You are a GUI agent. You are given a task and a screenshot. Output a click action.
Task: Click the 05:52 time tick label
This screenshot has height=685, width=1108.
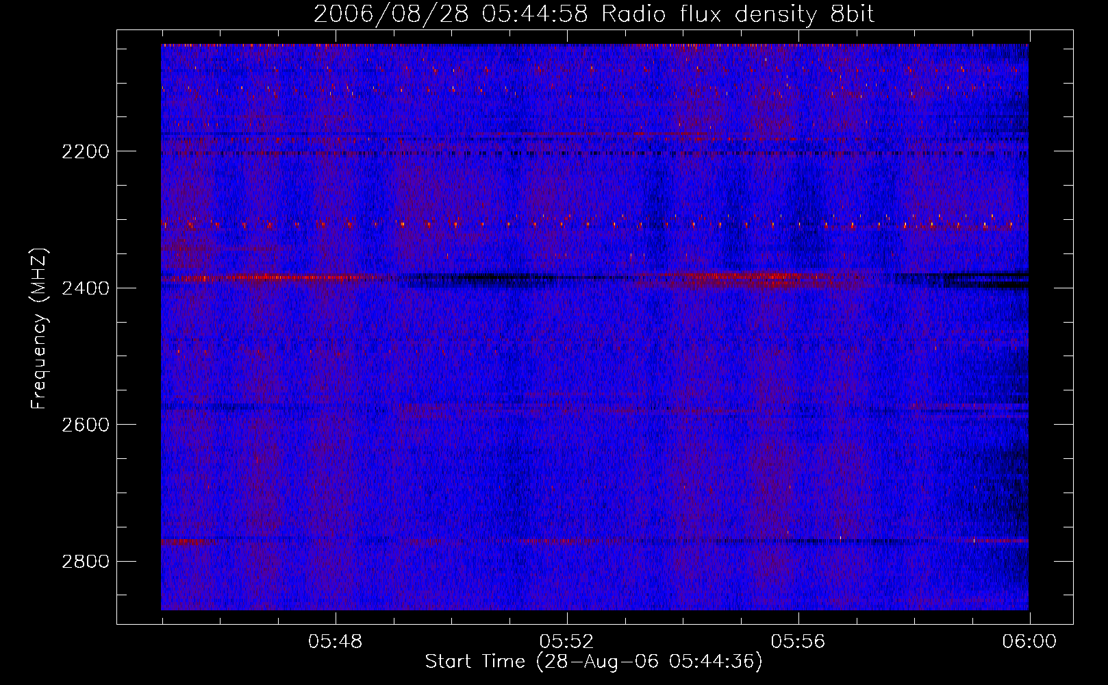tap(567, 642)
